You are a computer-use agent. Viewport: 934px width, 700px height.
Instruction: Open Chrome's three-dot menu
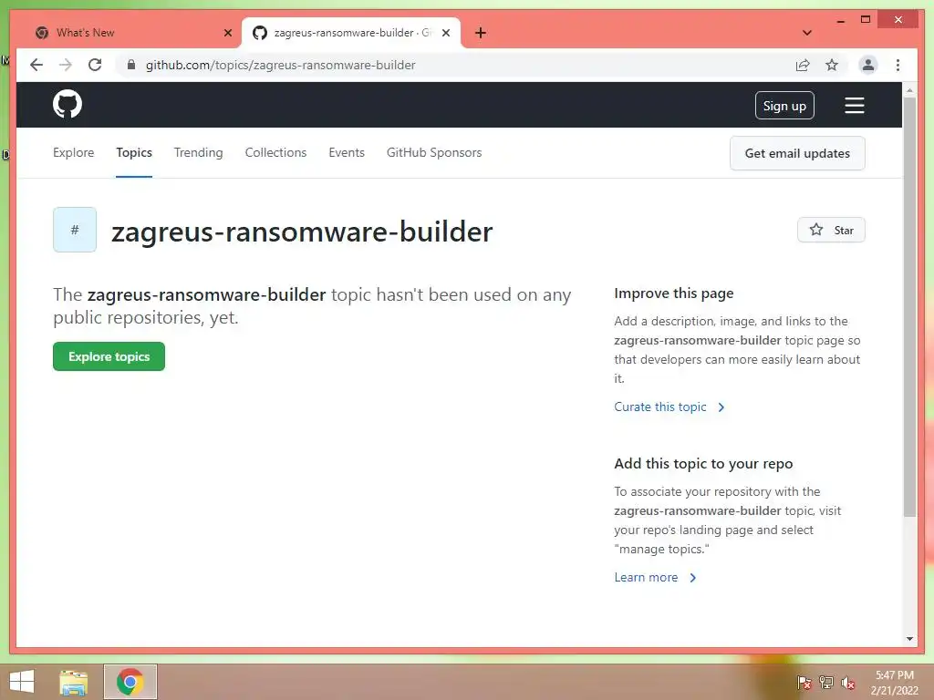tap(898, 65)
